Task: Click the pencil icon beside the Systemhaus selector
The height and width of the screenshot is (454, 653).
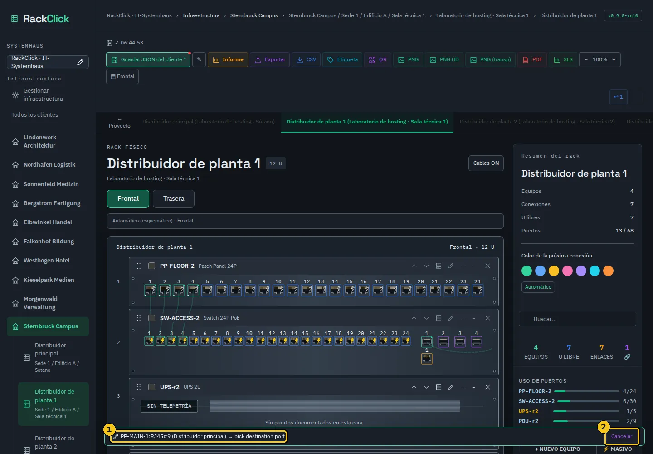Action: click(80, 62)
